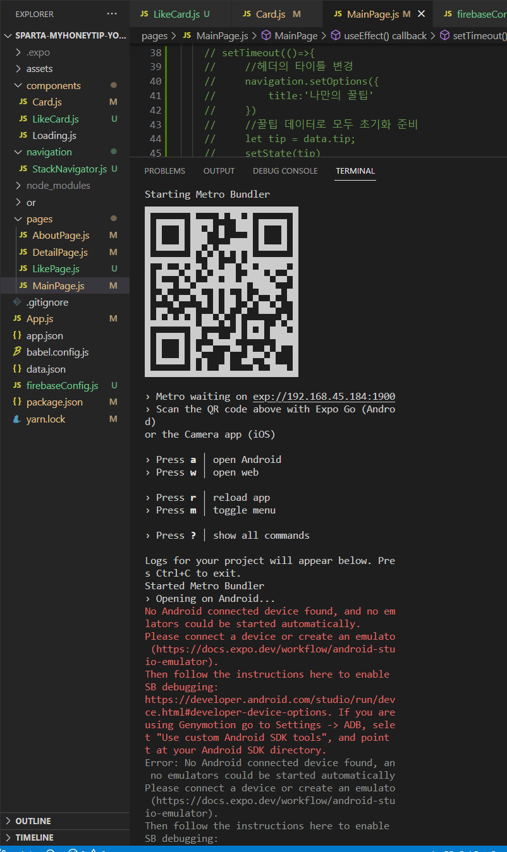Click the braces icon beside package.json
Screen dimensions: 507x852
[17, 402]
